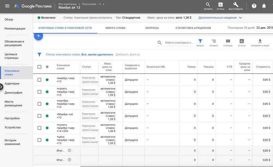Switch to the Запросы tab

(x=152, y=28)
